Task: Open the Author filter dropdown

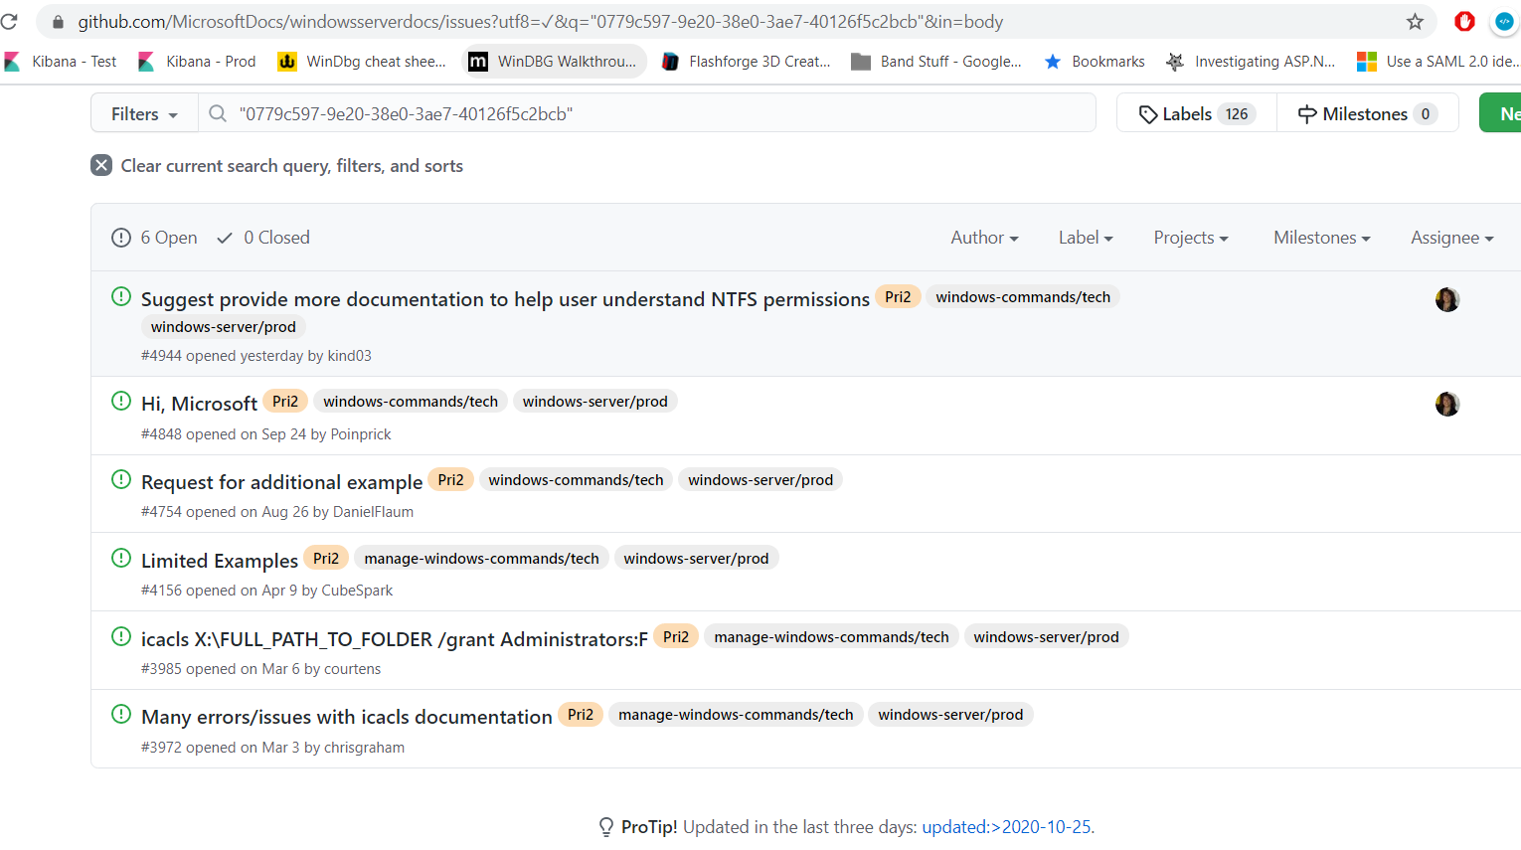Action: click(x=983, y=237)
